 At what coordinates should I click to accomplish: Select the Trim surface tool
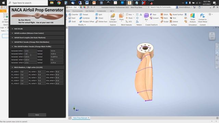(173, 18)
